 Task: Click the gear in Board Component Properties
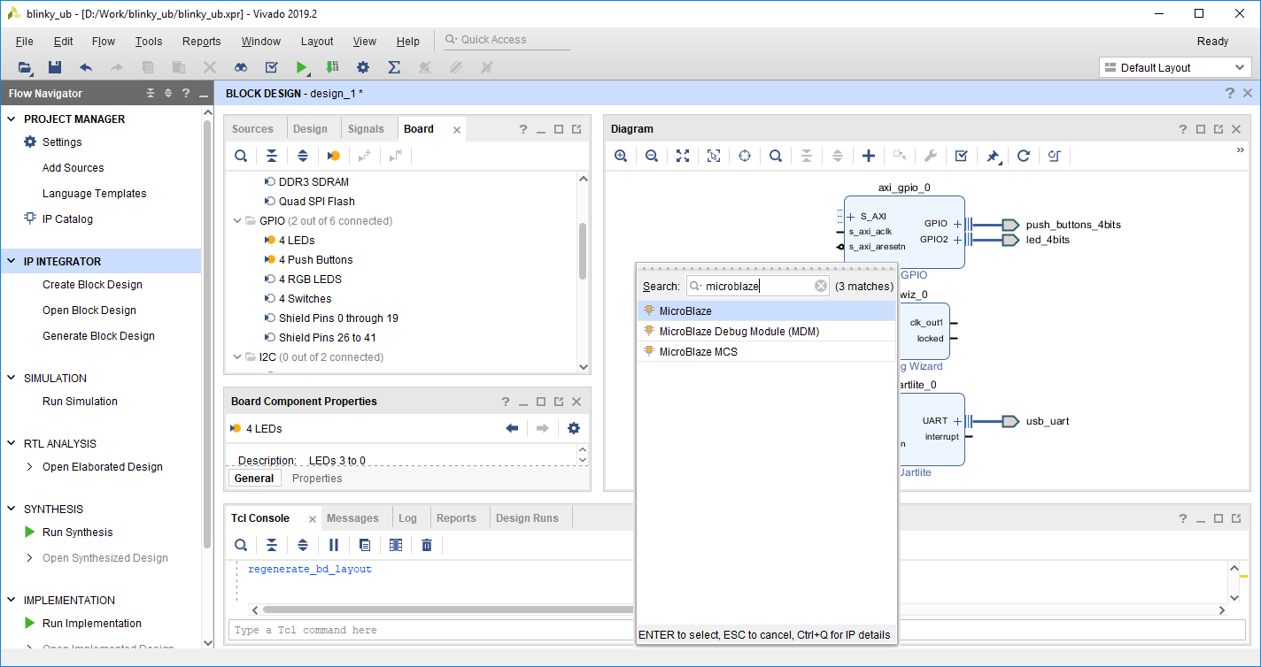coord(574,428)
